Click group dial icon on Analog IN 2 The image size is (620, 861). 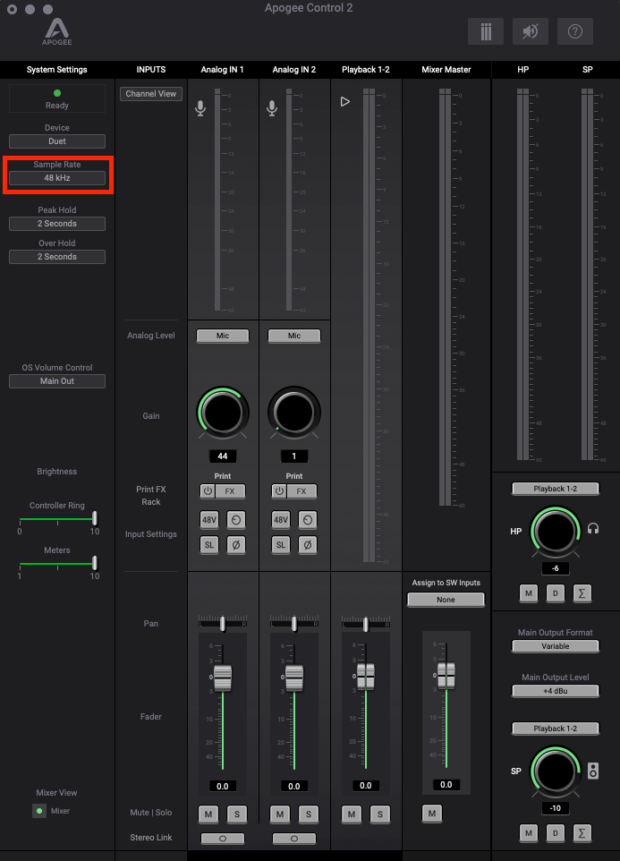307,519
